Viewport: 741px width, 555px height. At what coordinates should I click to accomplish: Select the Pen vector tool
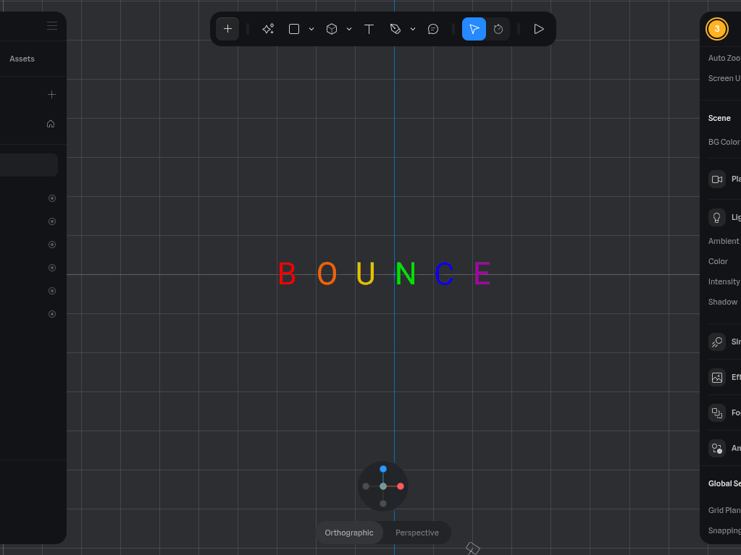click(395, 29)
